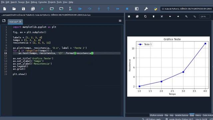Screen dimensions: 213x120
Task: Open the Run menu
Action: click(28, 2)
